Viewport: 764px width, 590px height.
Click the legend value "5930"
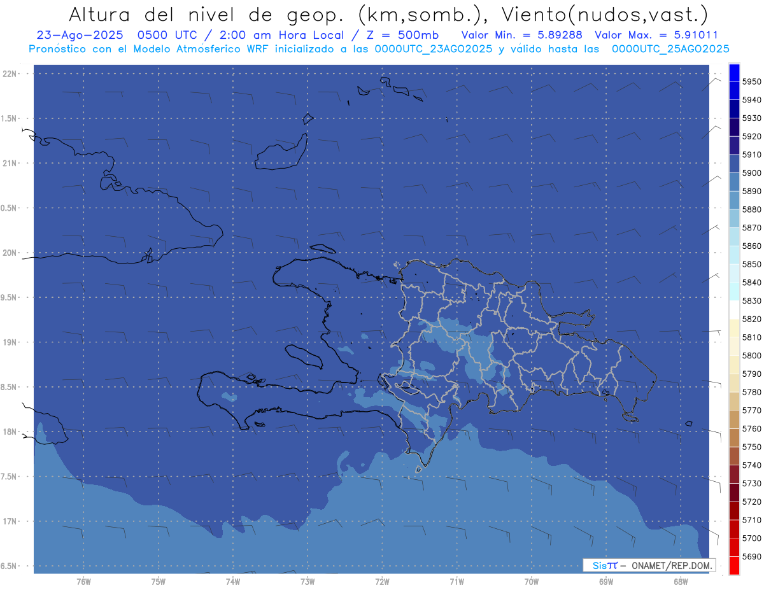tap(752, 118)
